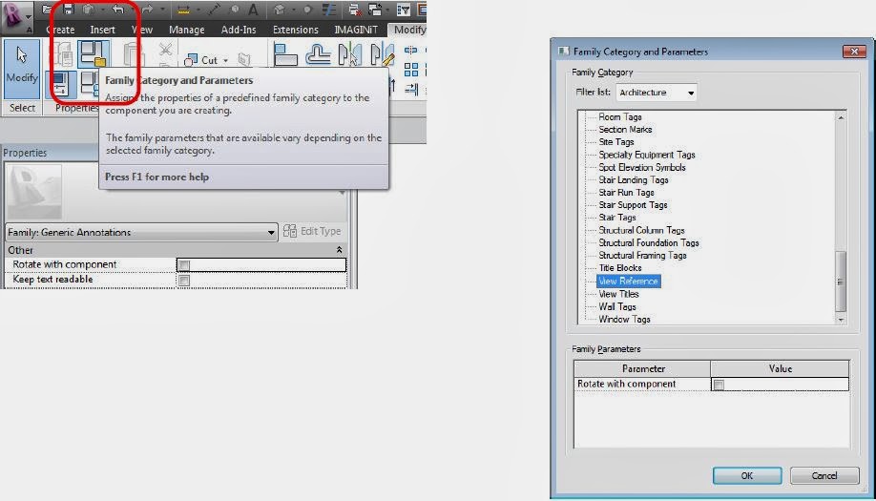Viewport: 876px width, 501px height.
Task: Click the Edit Type button
Action: 312,231
